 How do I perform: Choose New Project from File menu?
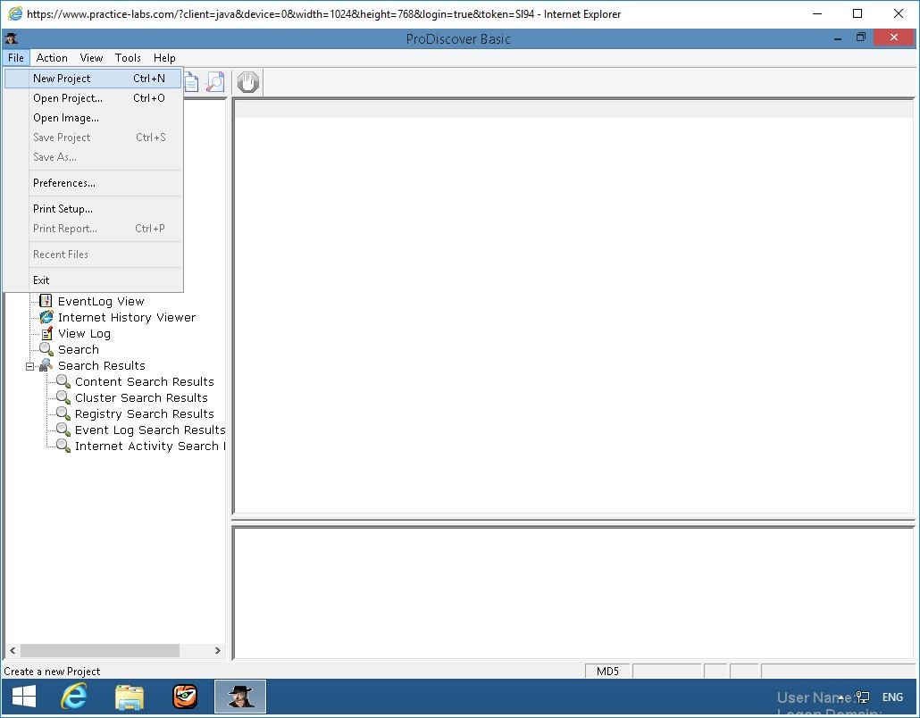[x=93, y=78]
